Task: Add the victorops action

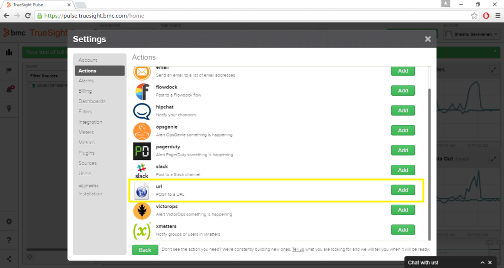Action: tap(403, 210)
